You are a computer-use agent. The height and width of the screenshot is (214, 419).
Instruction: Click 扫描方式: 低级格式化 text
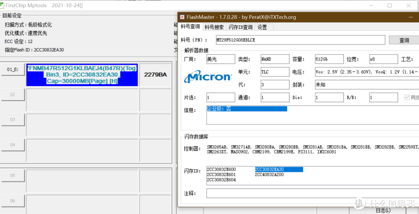(28, 25)
